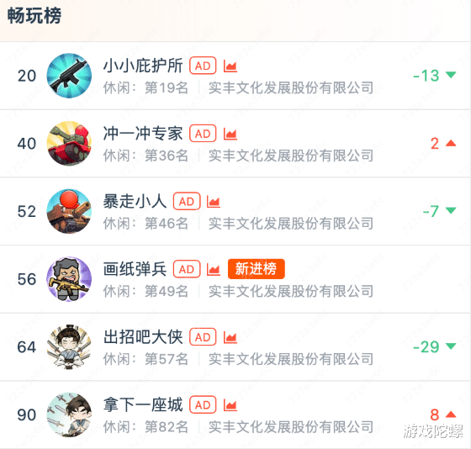This screenshot has width=471, height=449.
Task: Open the 拿下一座城 game icon
Action: coord(69,415)
